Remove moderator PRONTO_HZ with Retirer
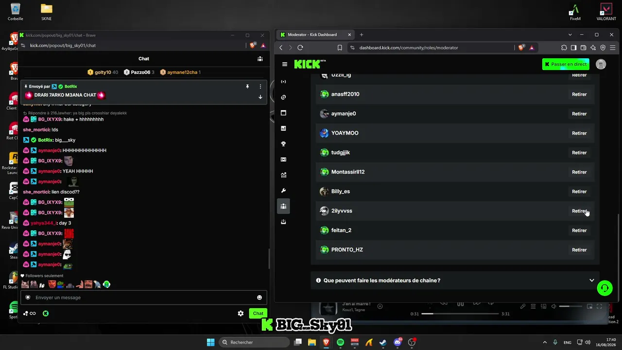This screenshot has width=622, height=350. pos(579,250)
